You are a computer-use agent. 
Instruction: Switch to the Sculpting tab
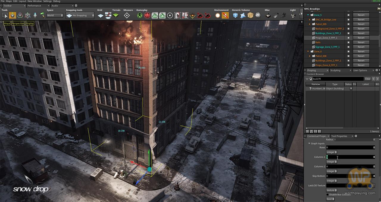click(x=335, y=71)
